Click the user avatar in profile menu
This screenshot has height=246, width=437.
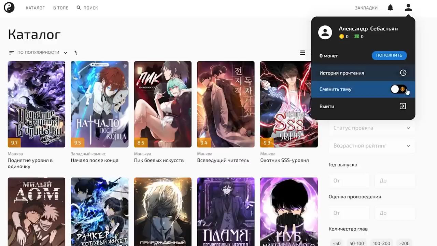[325, 32]
